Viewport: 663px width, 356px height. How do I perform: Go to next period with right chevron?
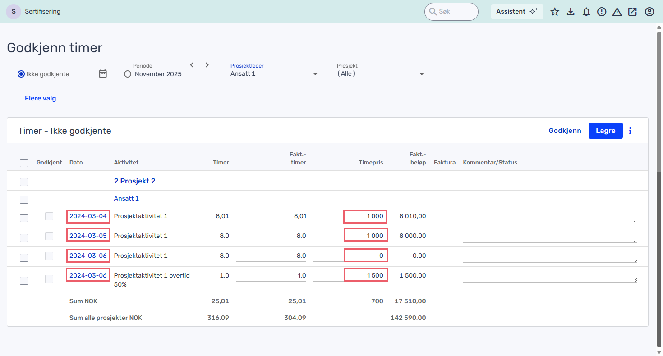point(207,65)
